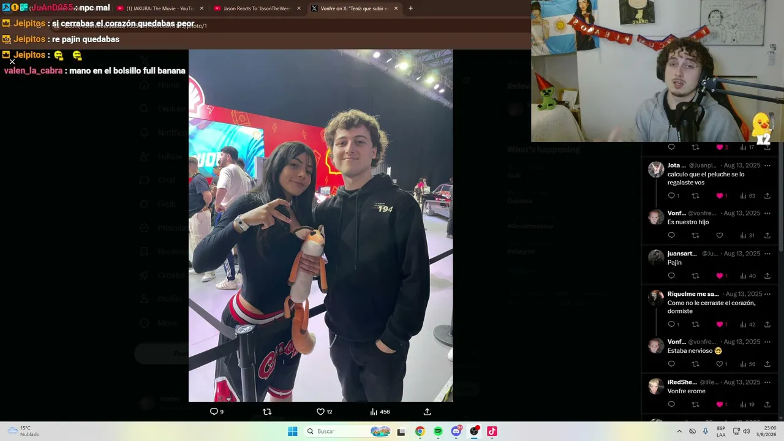
Task: Share the 'Pajin' comment
Action: point(767,276)
